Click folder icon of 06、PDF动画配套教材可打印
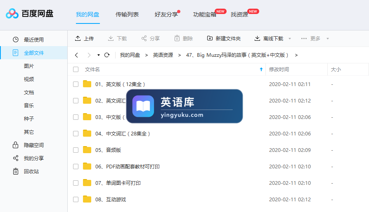 coord(87,166)
